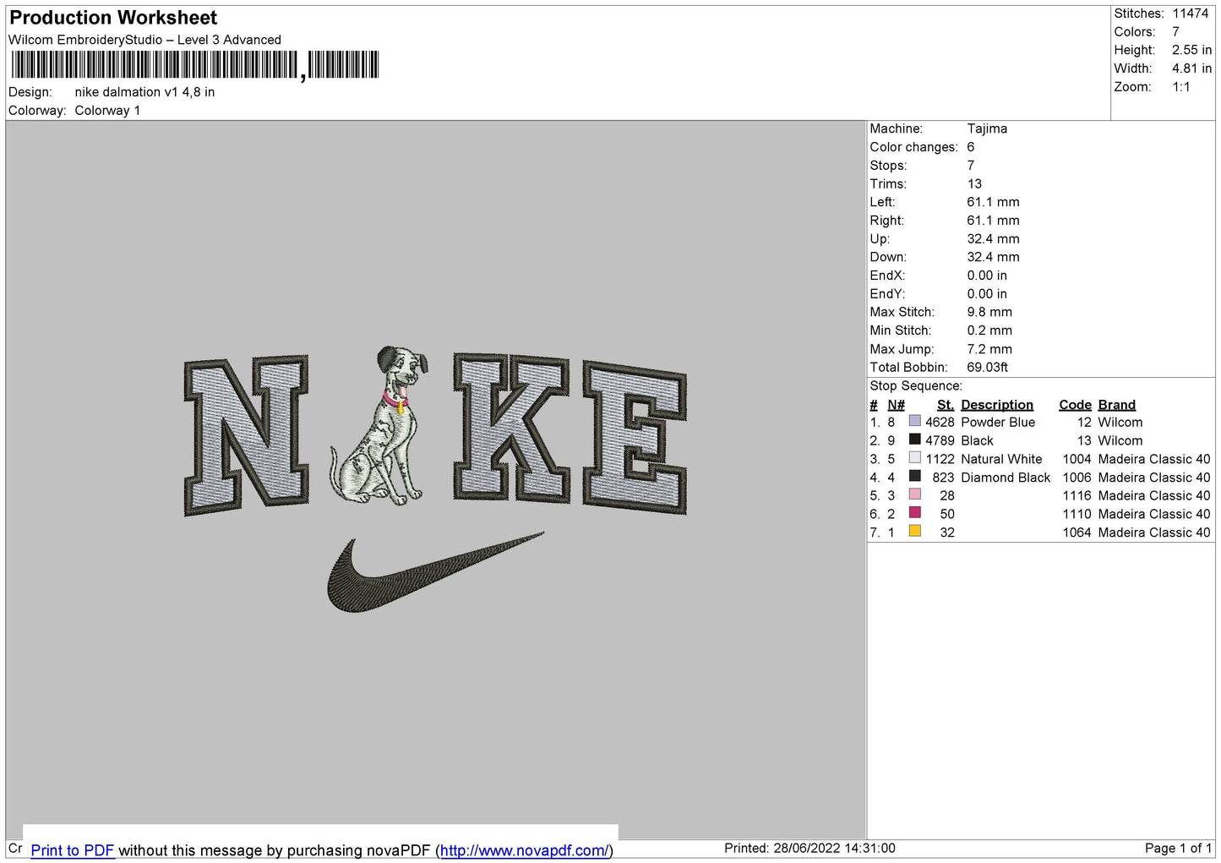Image resolution: width=1221 pixels, height=863 pixels.
Task: Click the Min Stitch value 0.2 mm
Action: (989, 330)
